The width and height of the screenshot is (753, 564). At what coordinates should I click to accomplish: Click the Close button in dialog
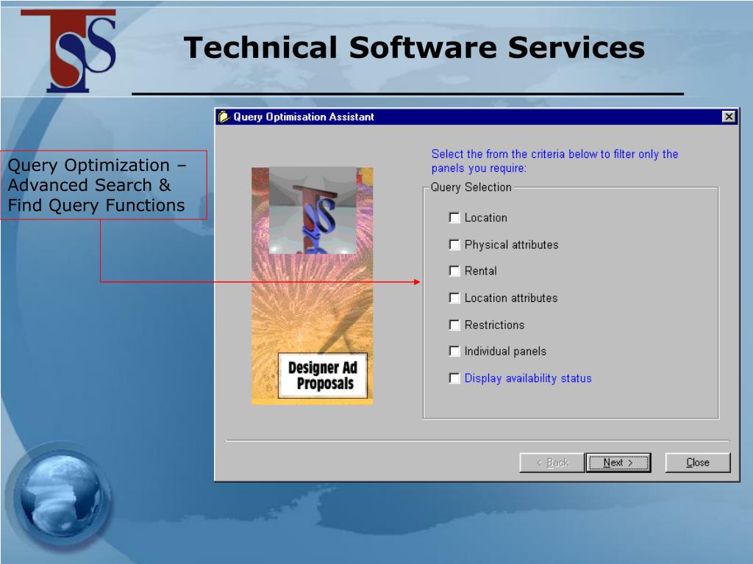click(x=698, y=463)
